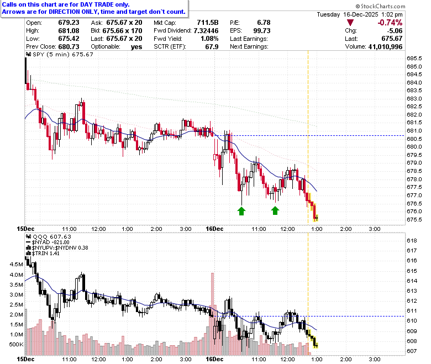Click the candlestick icon beside QQQ label
Viewport: 431px width, 364px height.
pos(29,236)
